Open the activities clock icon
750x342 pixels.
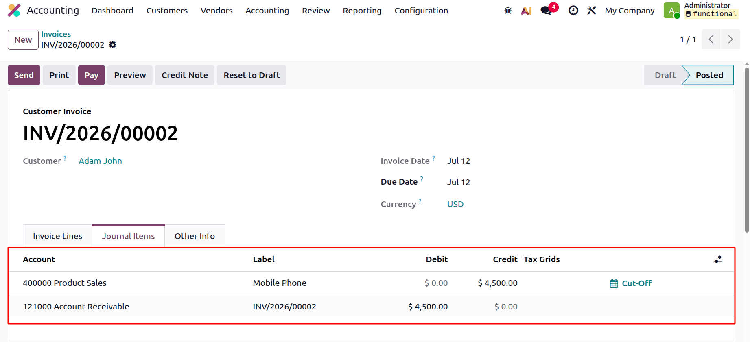click(573, 11)
